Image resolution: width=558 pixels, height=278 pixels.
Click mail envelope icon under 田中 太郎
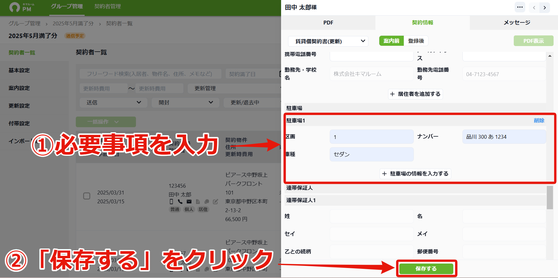click(x=189, y=202)
